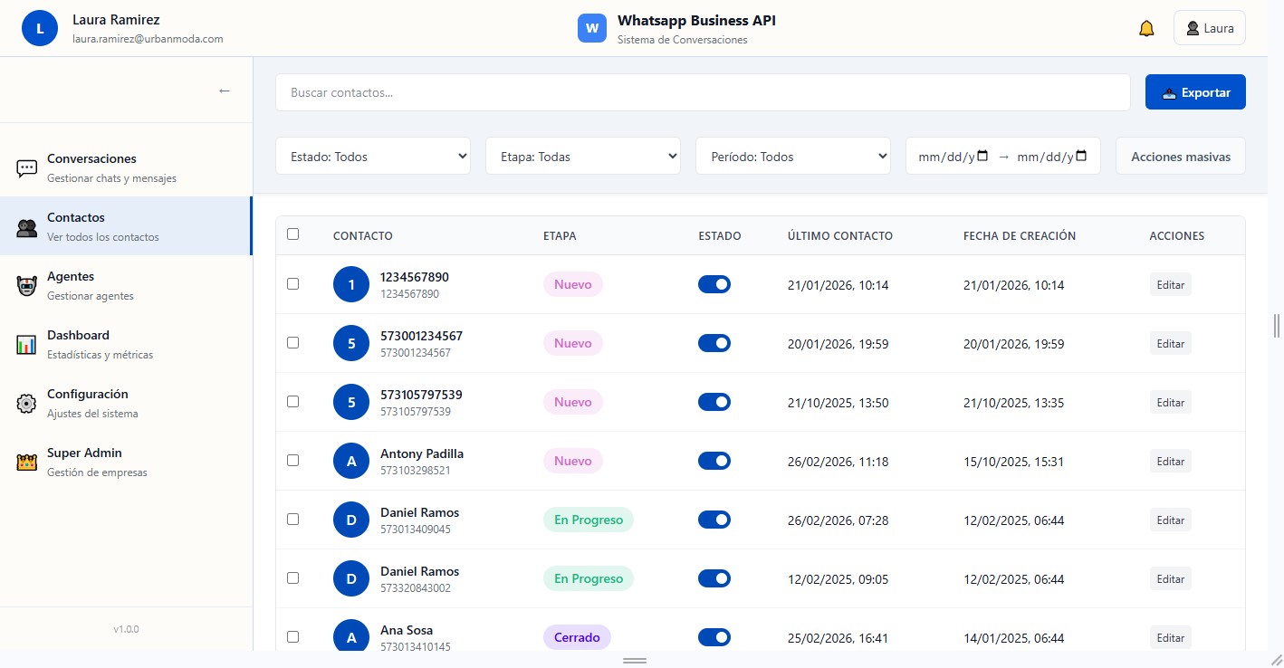The image size is (1284, 668).
Task: Open Contactos section in sidebar
Action: [x=126, y=226]
